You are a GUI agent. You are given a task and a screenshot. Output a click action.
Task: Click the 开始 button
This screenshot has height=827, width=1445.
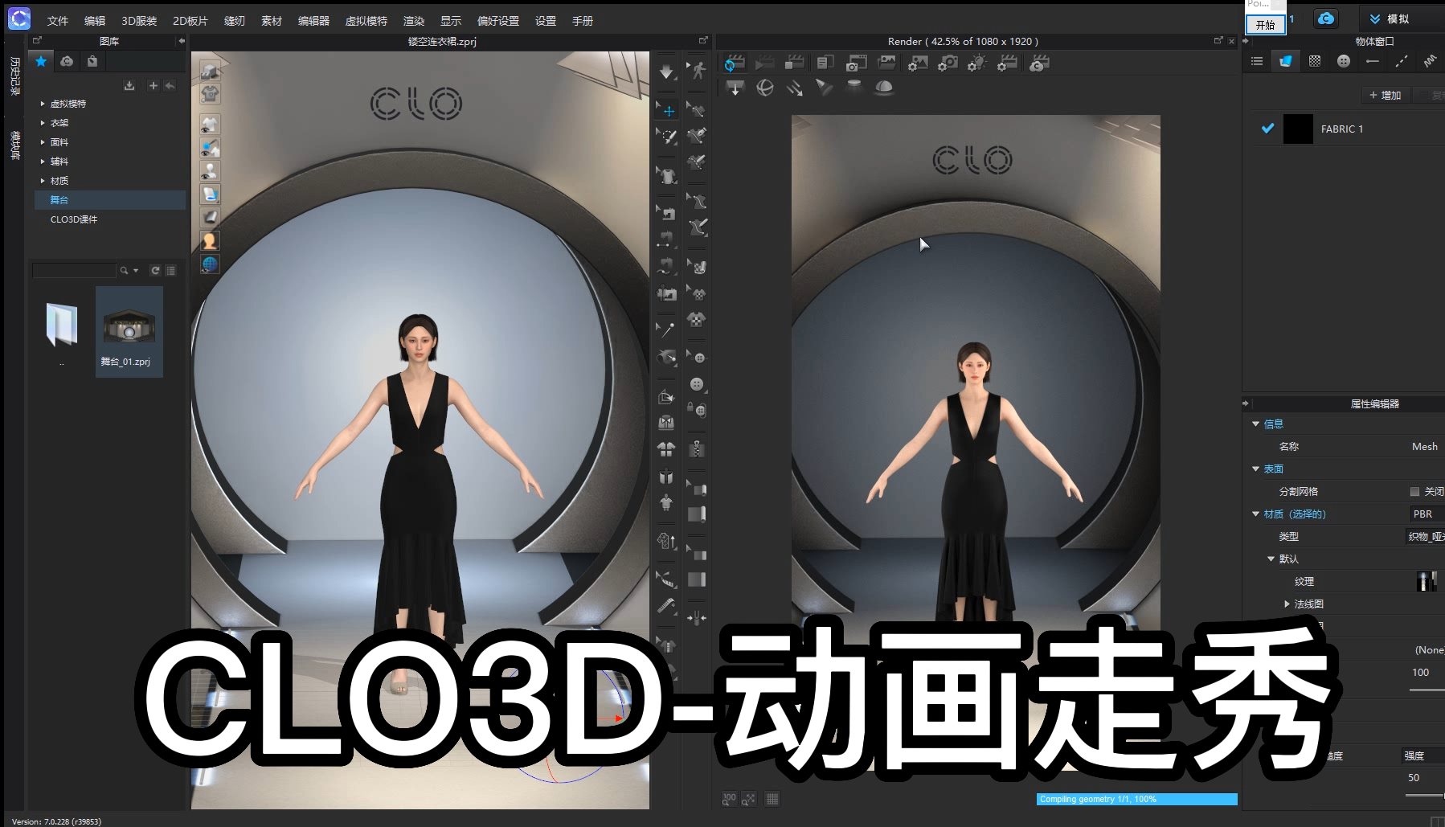coord(1266,25)
